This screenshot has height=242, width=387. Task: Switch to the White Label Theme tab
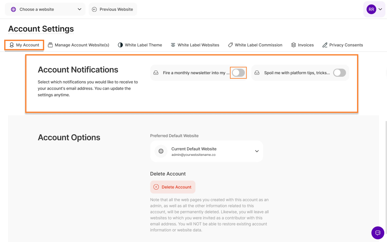point(140,45)
